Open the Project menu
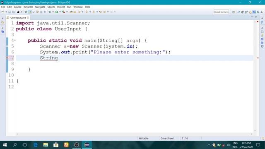Image resolution: width=265 pixels, height=149 pixels. [x=61, y=7]
